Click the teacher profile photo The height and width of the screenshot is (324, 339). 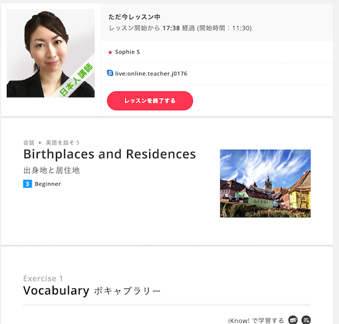pos(51,53)
